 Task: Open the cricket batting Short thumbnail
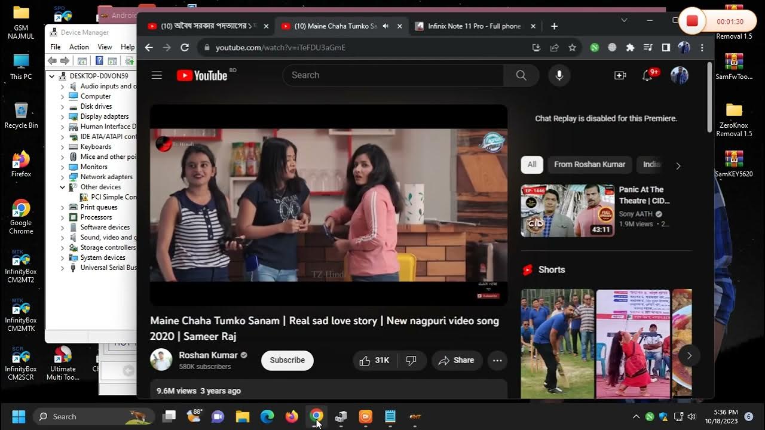click(558, 343)
